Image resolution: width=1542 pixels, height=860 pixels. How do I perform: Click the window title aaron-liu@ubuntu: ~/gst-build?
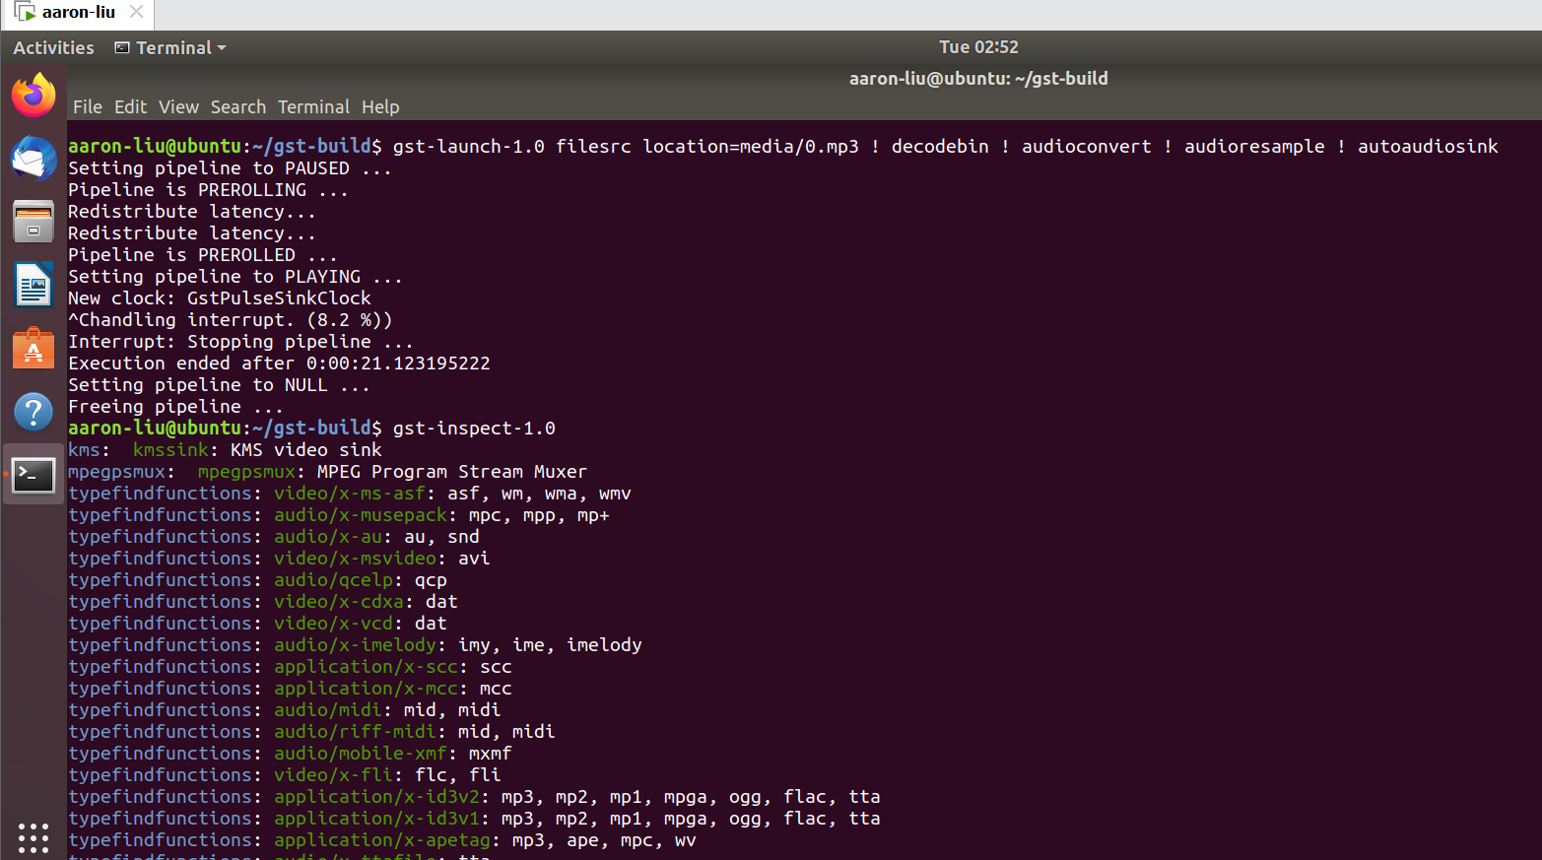click(x=978, y=78)
